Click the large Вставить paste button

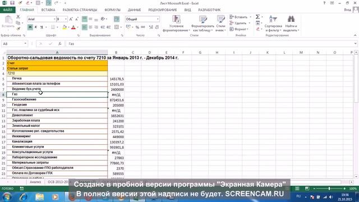point(8,22)
